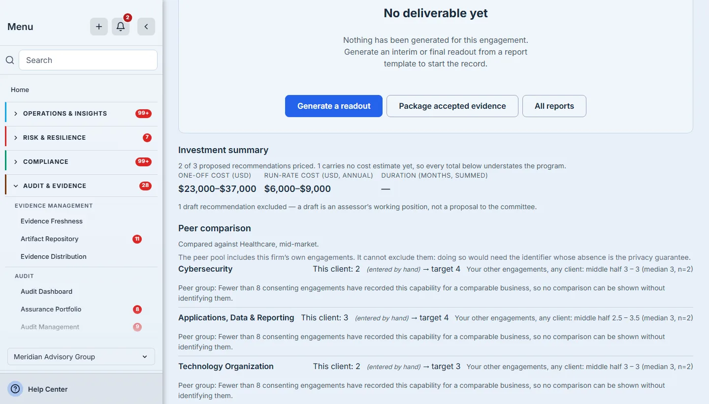The width and height of the screenshot is (709, 404).
Task: Open Audit Management page
Action: tap(50, 327)
